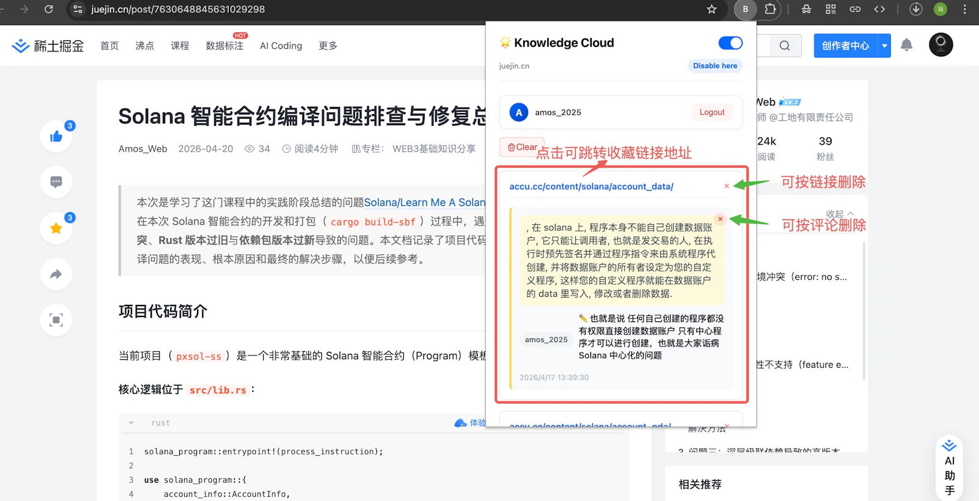
Task: Open 创作者中心 button
Action: [846, 46]
